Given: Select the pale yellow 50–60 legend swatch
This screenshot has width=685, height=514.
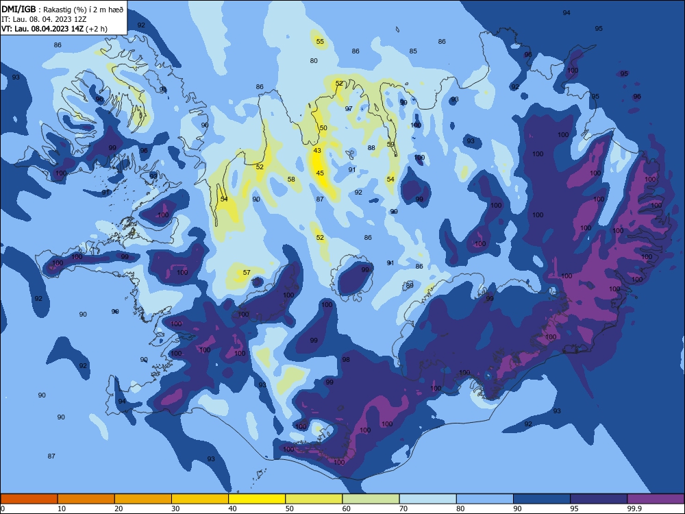Looking at the screenshot, I should tap(314, 499).
